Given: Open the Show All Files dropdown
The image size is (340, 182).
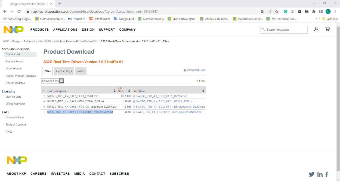Looking at the screenshot, I should pyautogui.click(x=52, y=81).
